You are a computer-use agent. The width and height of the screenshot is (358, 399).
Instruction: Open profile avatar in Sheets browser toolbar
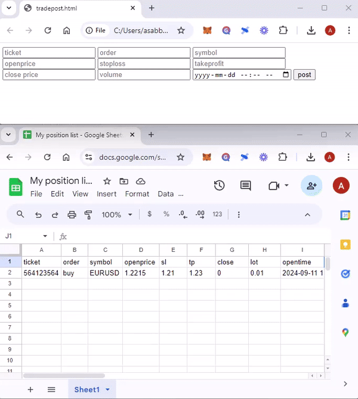pos(329,157)
